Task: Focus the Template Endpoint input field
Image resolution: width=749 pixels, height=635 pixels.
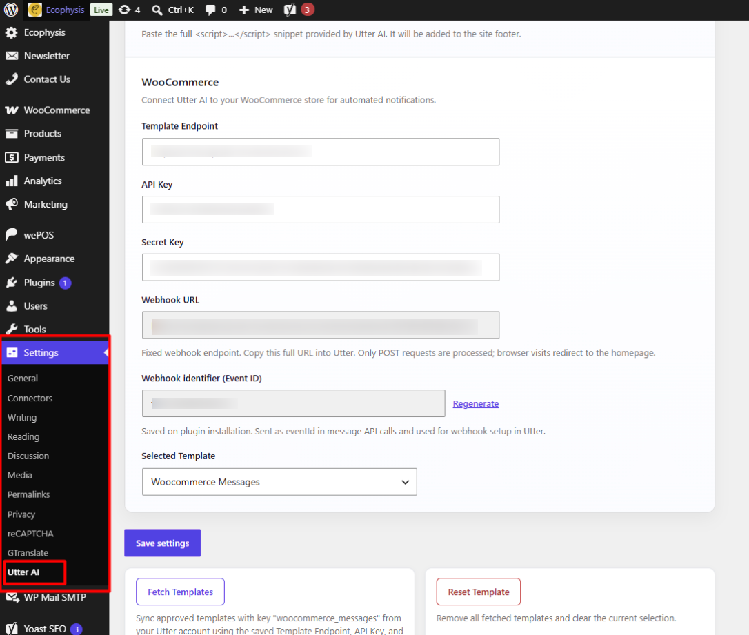Action: (x=321, y=152)
